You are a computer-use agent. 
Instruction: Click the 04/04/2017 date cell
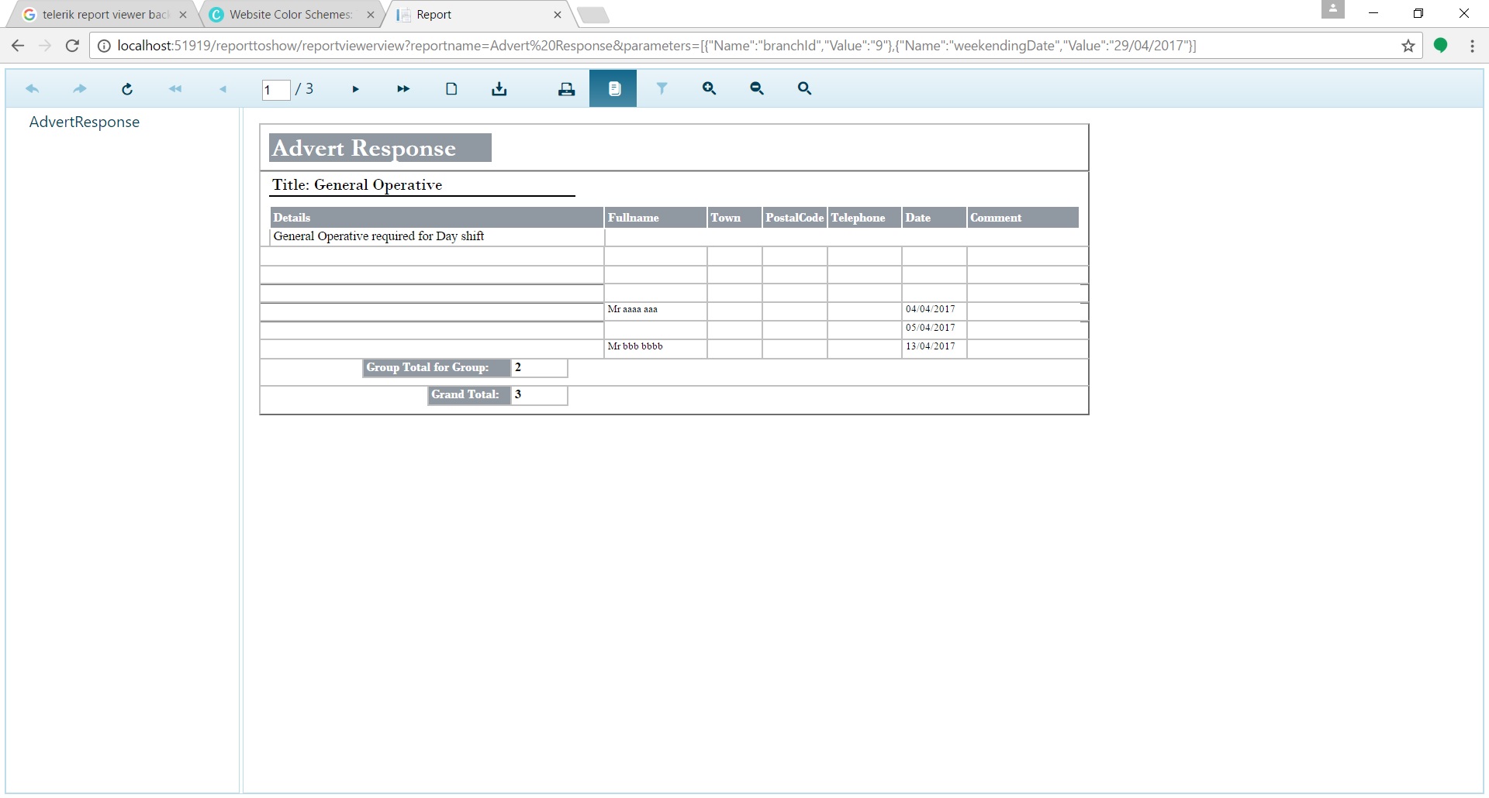tap(935, 311)
